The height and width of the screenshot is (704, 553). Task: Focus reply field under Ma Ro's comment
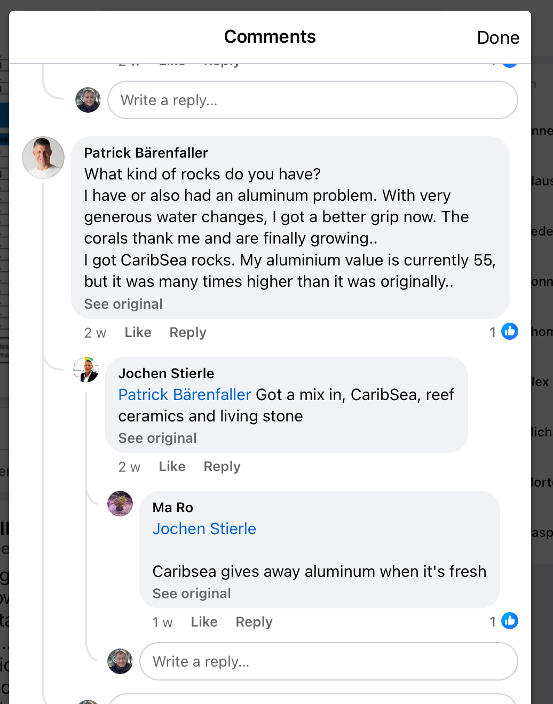tap(328, 661)
